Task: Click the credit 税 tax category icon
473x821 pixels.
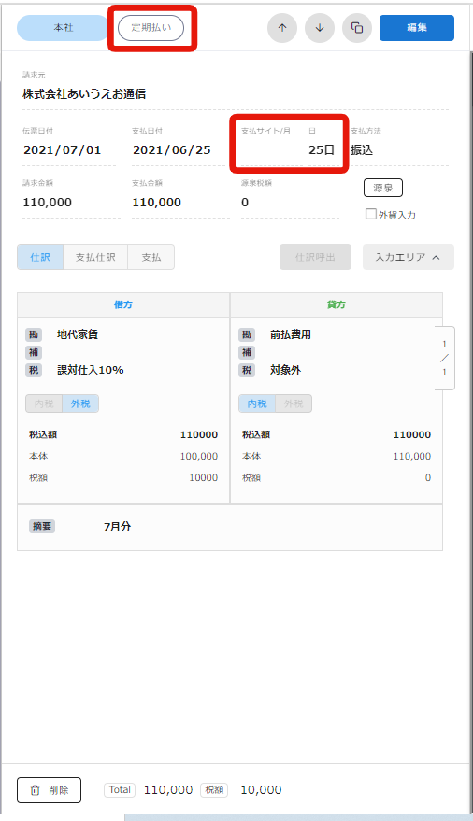Action: [247, 370]
